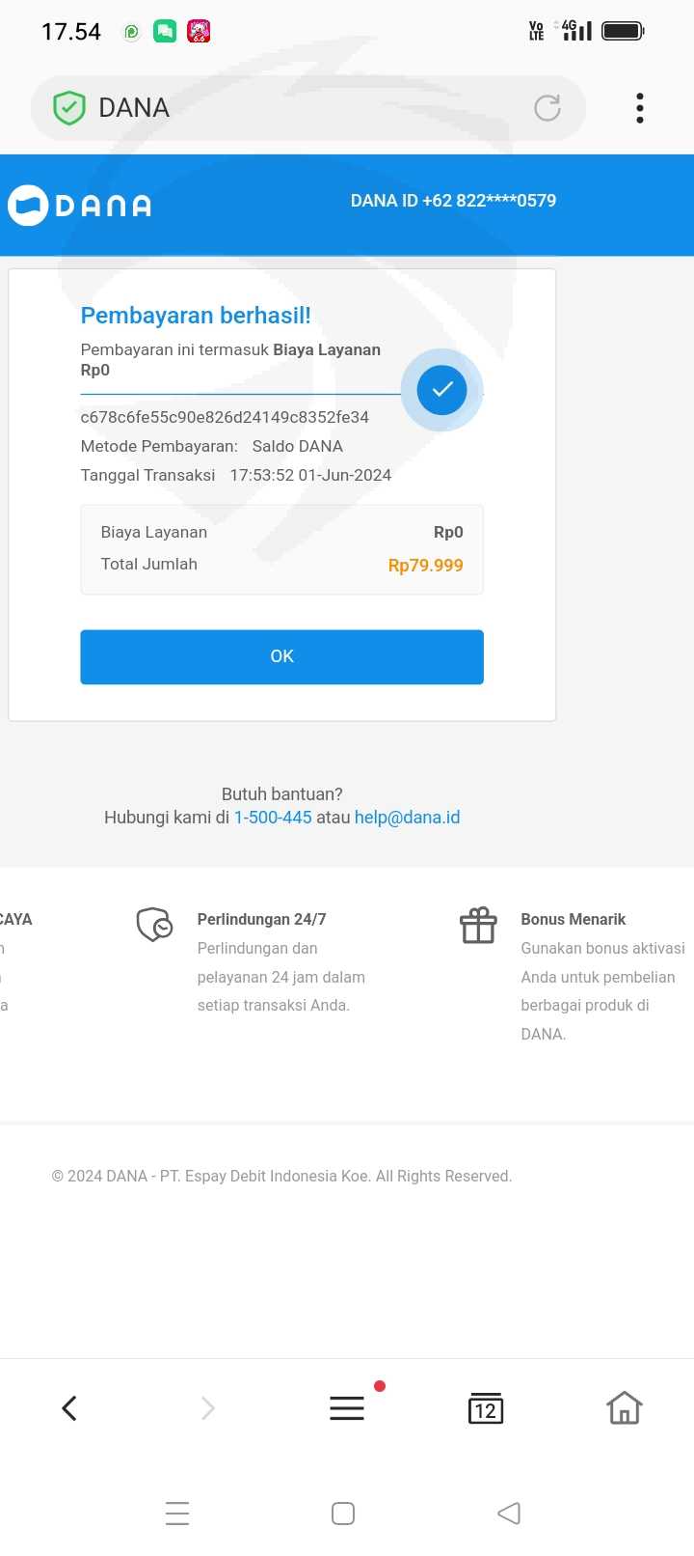694x1556 pixels.
Task: Tap the green shield security icon
Action: pos(68,107)
